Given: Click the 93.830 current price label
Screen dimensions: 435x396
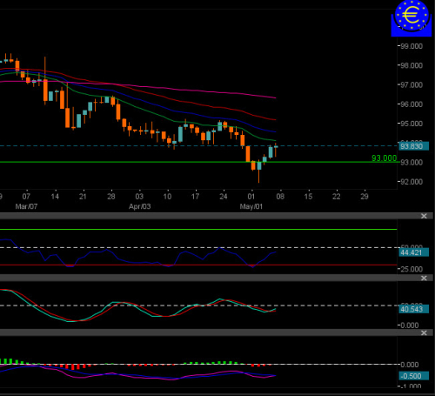Looking at the screenshot, I should pyautogui.click(x=413, y=146).
